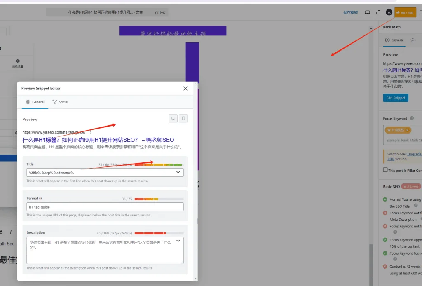
Task: Select the General tab in snippet editor
Action: [35, 102]
